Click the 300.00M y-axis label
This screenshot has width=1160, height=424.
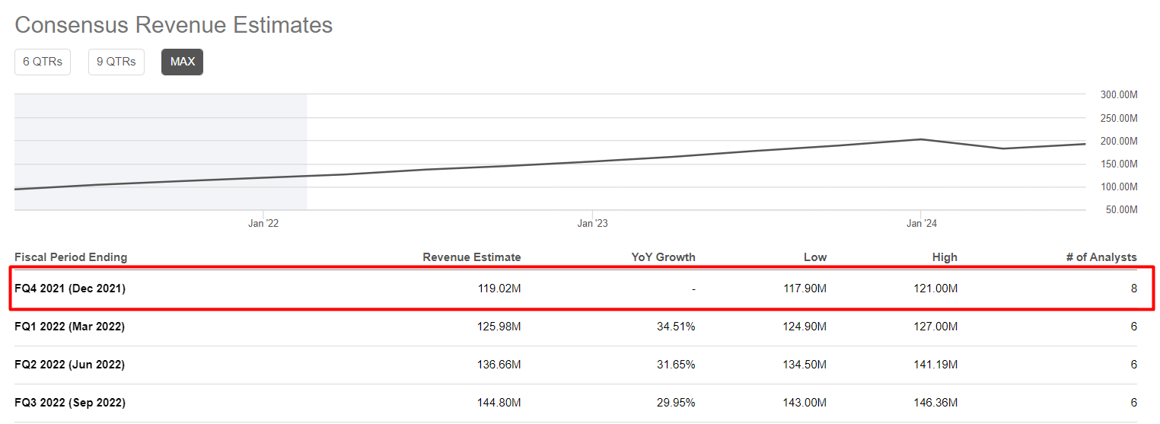(1119, 95)
